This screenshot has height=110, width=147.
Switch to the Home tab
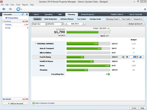click(x=36, y=15)
